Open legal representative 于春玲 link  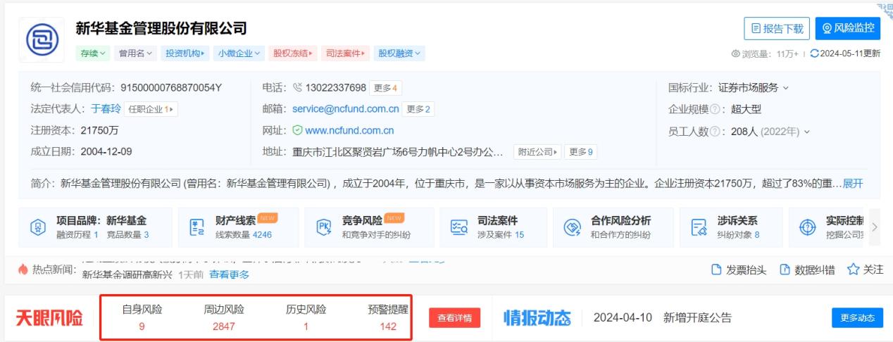click(x=106, y=109)
